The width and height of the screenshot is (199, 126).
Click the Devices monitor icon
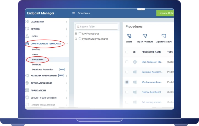click(27, 29)
